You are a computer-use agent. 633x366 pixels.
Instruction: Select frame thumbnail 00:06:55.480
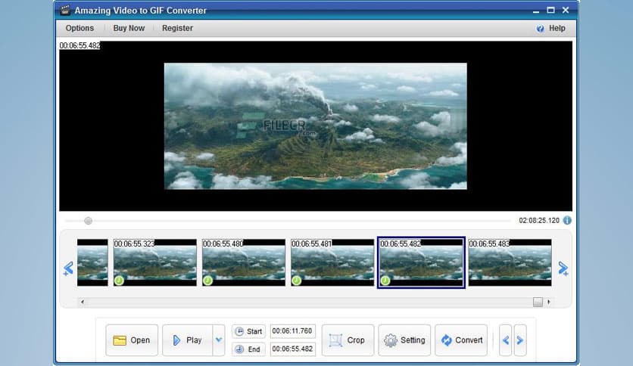click(244, 262)
